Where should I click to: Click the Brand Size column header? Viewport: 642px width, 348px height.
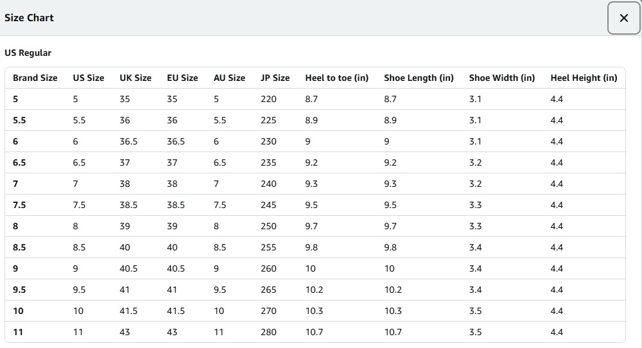35,78
